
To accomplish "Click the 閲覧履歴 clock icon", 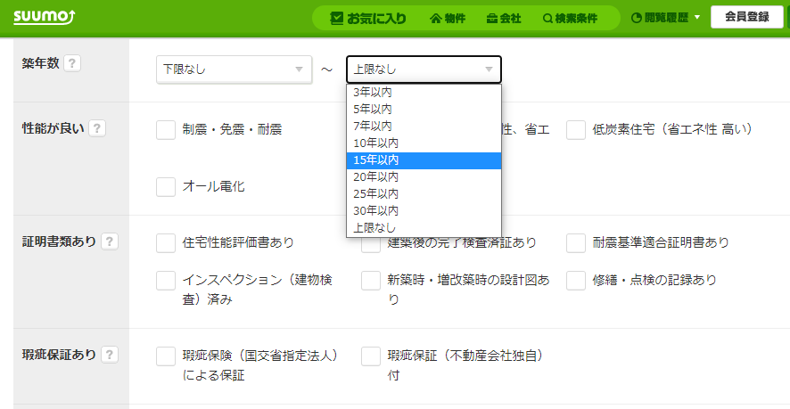I will (x=636, y=18).
